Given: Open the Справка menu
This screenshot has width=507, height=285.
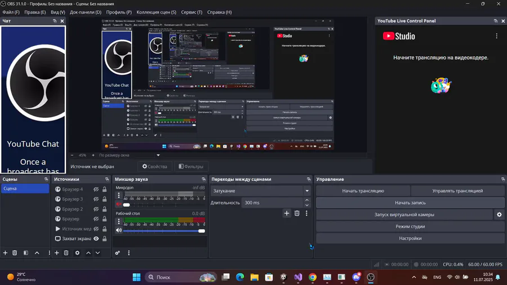Looking at the screenshot, I should pyautogui.click(x=219, y=12).
